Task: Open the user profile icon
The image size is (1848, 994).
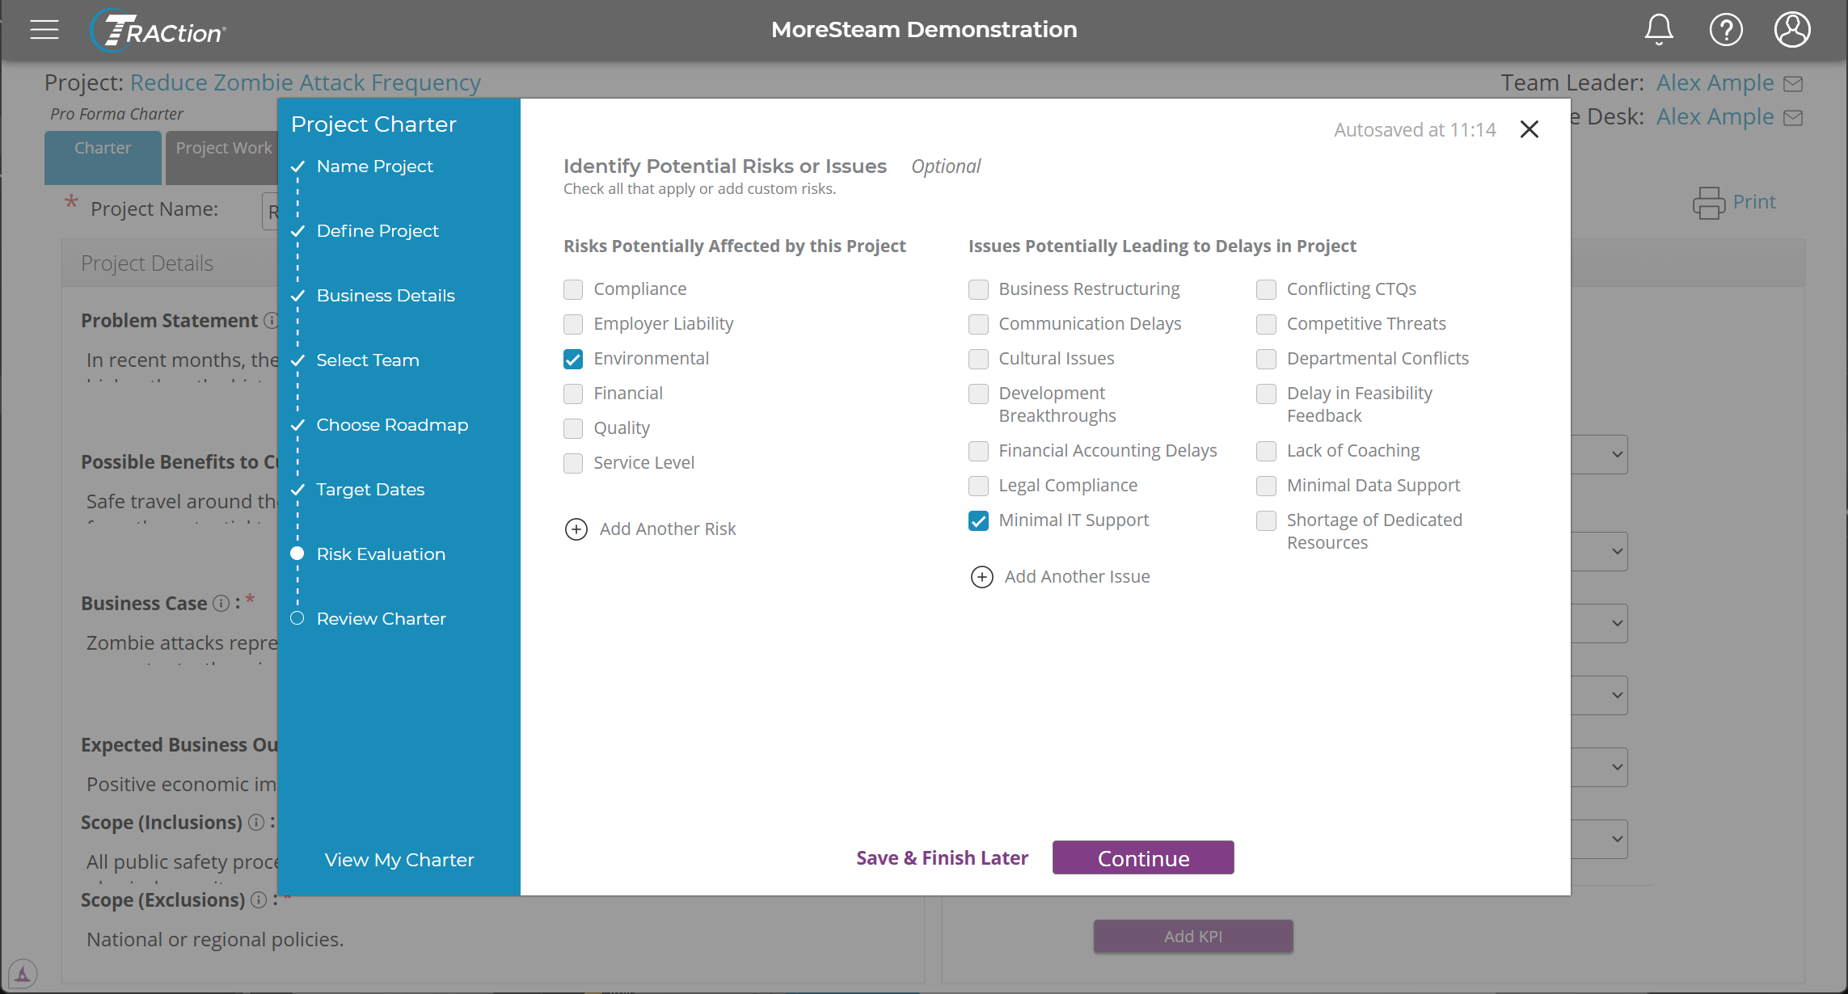Action: click(1792, 30)
